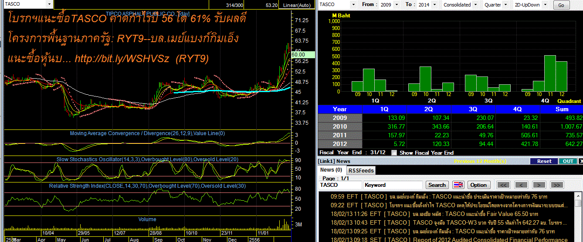Click the M Baht chart axis label
Viewport: 583px width, 242px height.
(x=342, y=15)
